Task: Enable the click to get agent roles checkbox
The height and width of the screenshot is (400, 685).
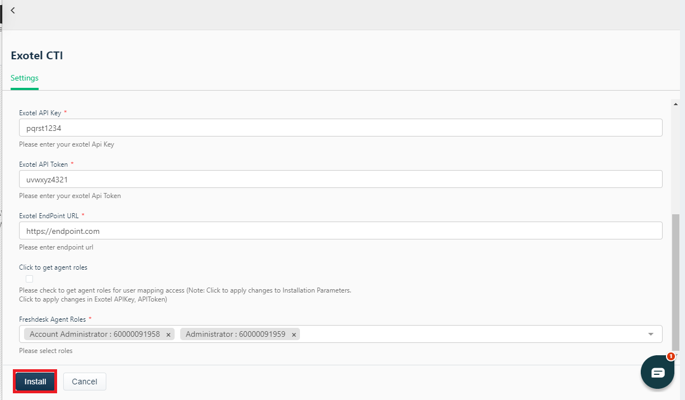Action: click(29, 279)
